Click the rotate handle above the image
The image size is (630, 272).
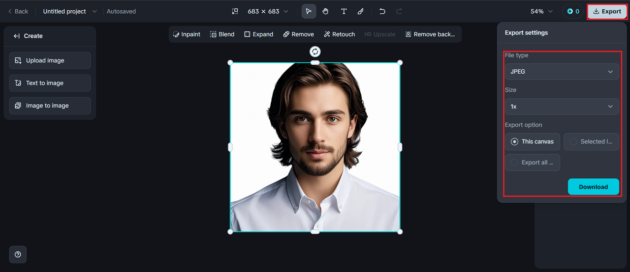(x=315, y=52)
